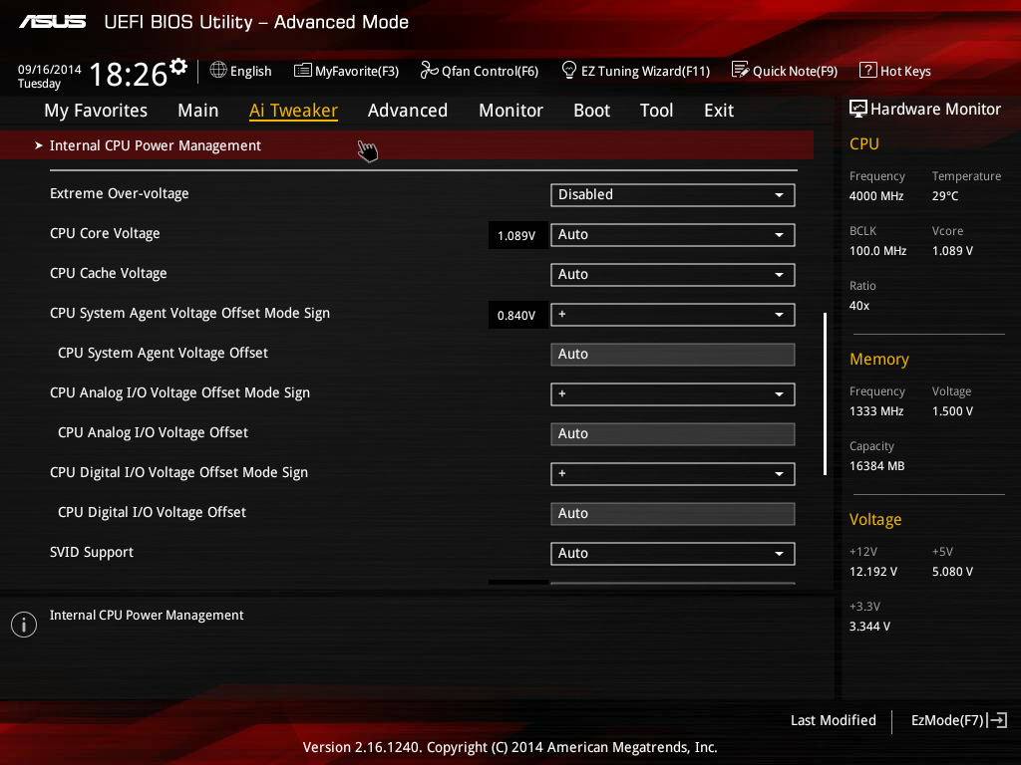
Task: Click the Memory section heading
Action: click(878, 359)
